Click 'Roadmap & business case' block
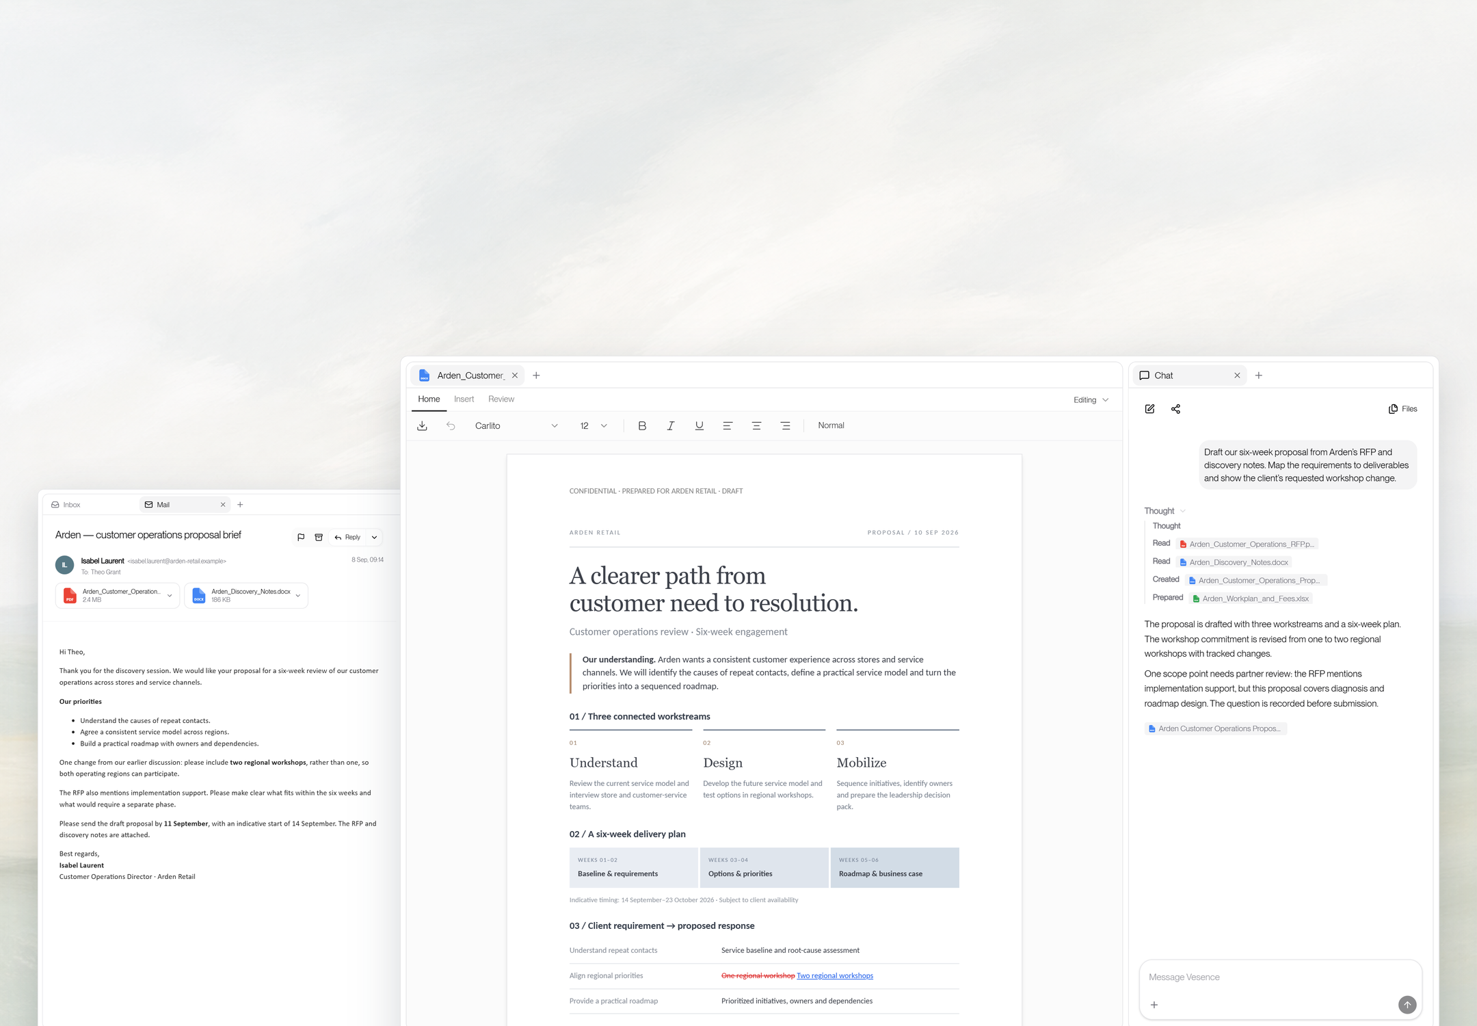 [894, 868]
